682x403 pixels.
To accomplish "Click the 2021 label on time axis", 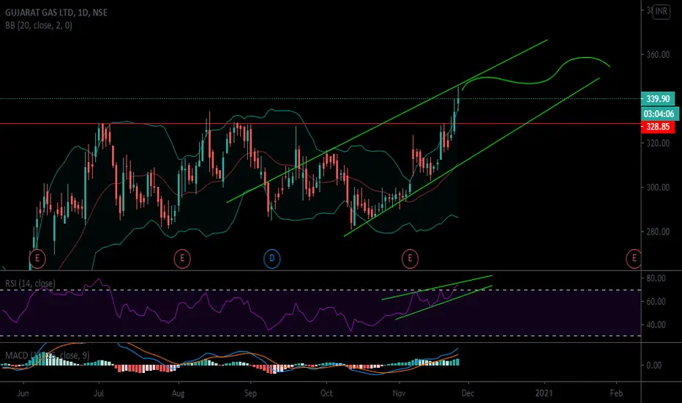I will point(544,393).
